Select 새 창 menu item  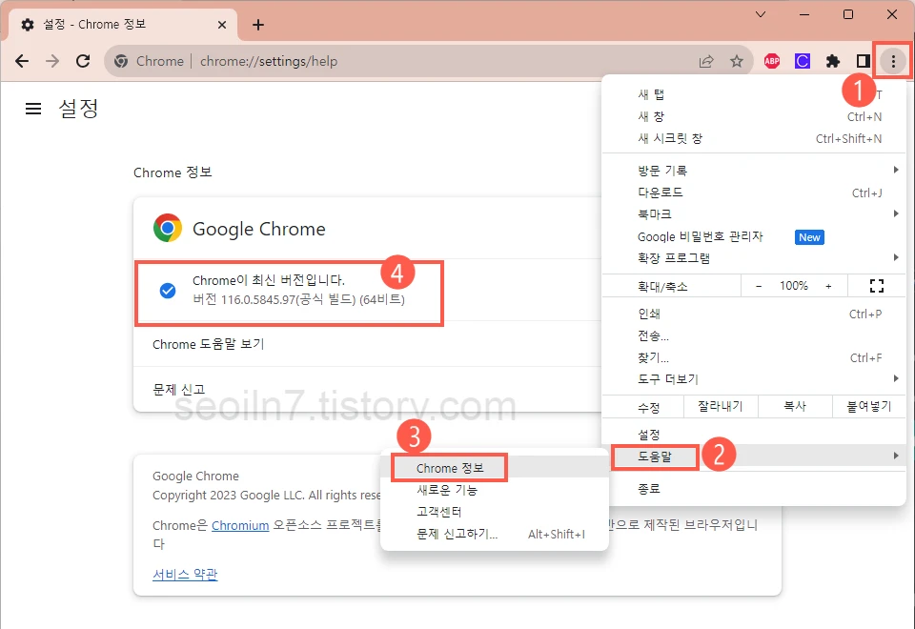point(753,116)
